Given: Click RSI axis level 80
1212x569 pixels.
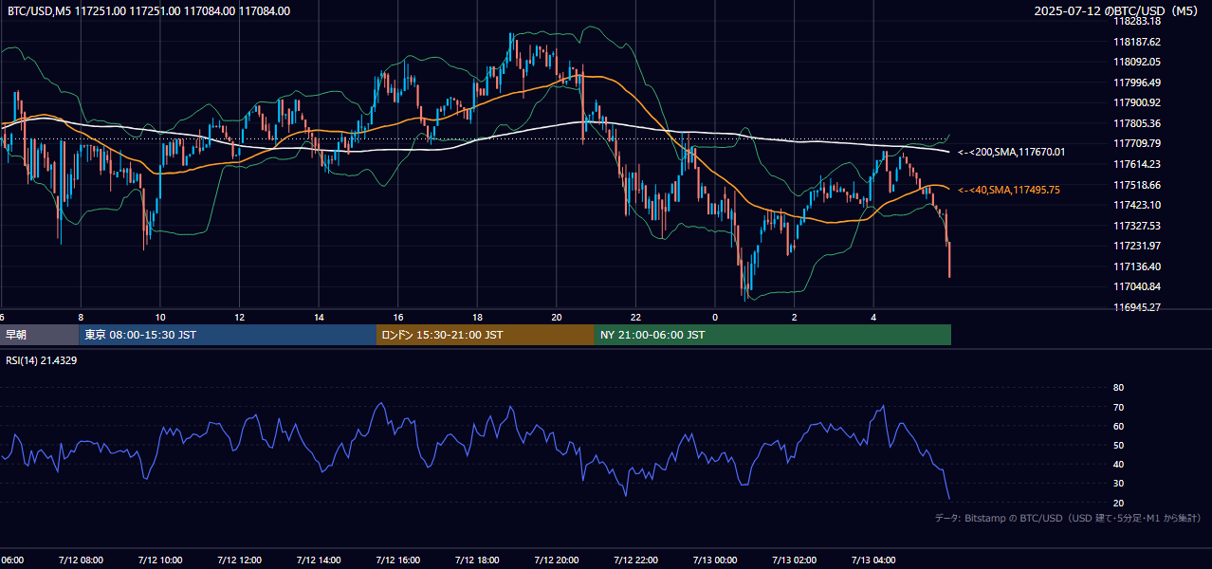Looking at the screenshot, I should (x=1118, y=388).
